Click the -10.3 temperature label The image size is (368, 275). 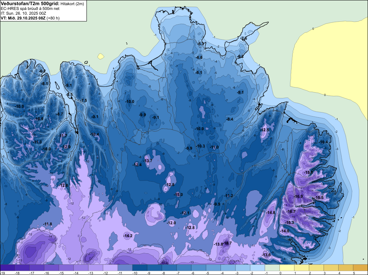(x=201, y=146)
